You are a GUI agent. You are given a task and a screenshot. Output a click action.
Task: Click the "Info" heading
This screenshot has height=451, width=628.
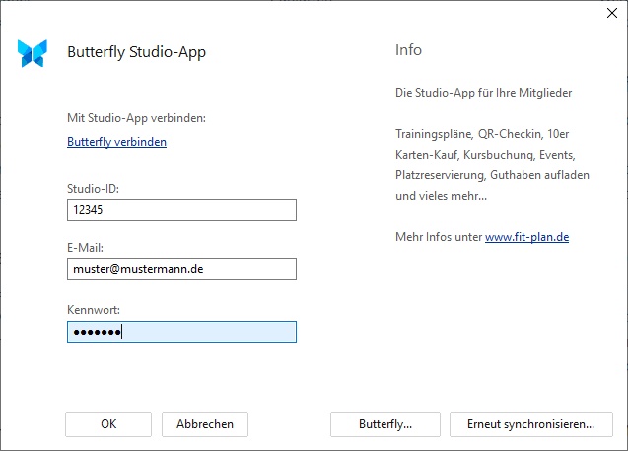(x=408, y=50)
